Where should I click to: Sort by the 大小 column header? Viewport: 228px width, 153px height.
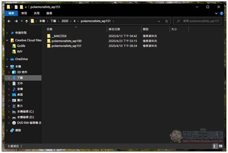pyautogui.click(x=174, y=29)
